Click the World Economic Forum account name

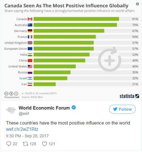coord(44,108)
